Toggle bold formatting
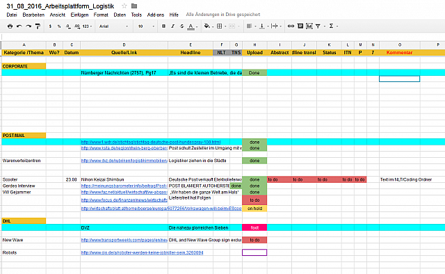 164,26
